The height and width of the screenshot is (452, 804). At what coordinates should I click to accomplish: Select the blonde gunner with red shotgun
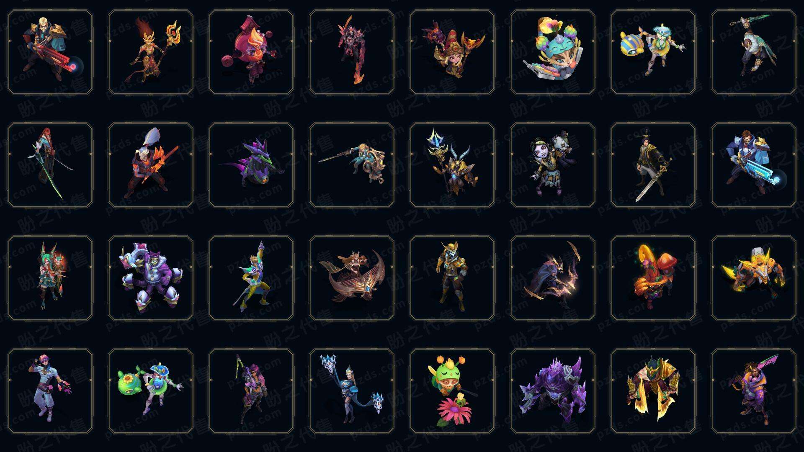[x=50, y=52]
